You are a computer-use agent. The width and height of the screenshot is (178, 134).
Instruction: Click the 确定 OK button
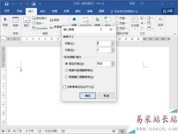(x=88, y=96)
